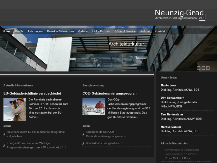Click the Neunzig-Grad logo

180,15
